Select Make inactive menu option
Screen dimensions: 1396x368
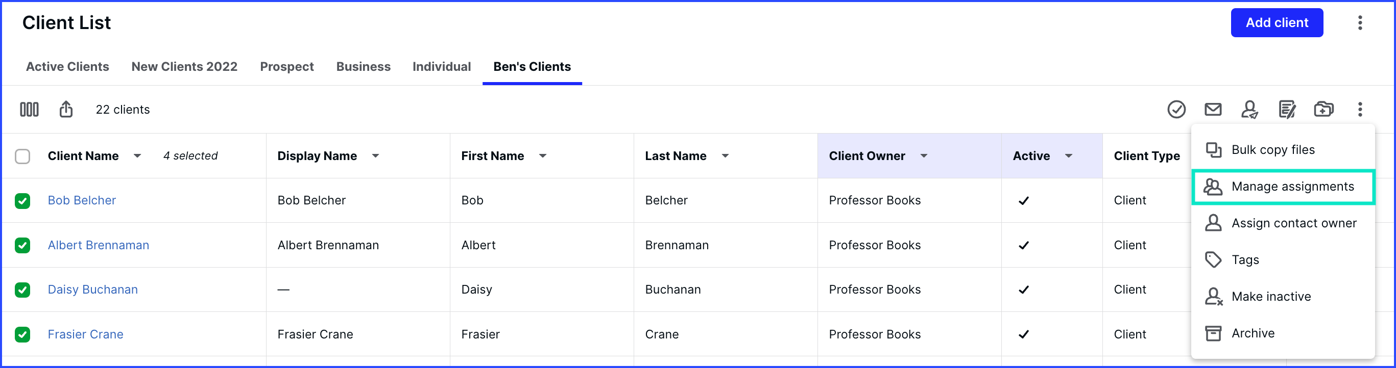point(1271,297)
